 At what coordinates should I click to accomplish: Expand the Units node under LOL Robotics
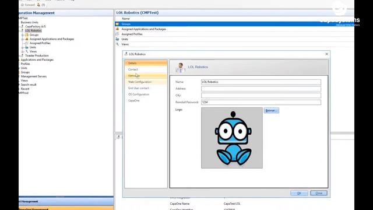click(23, 47)
